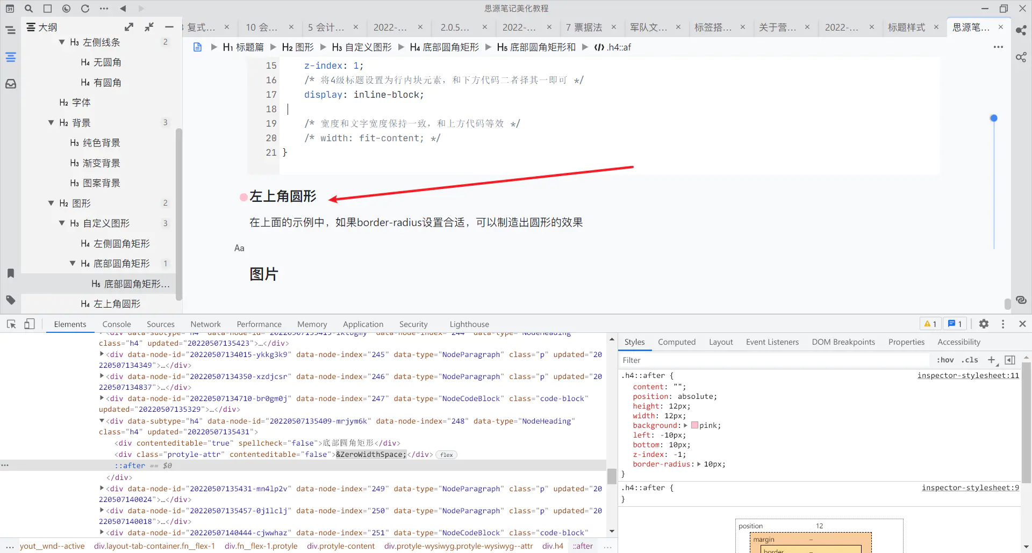Viewport: 1032px width, 553px height.
Task: Expand the border-radius property shorthand
Action: click(699, 464)
